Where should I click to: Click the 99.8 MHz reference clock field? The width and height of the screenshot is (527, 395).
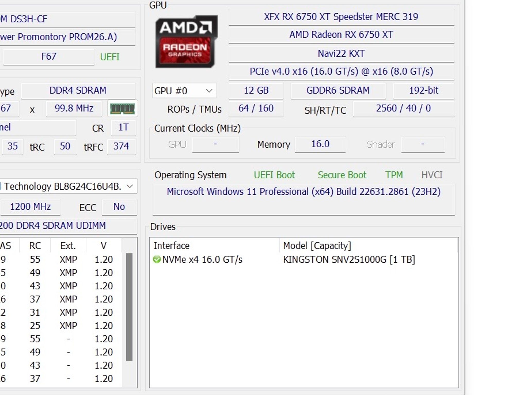74,109
